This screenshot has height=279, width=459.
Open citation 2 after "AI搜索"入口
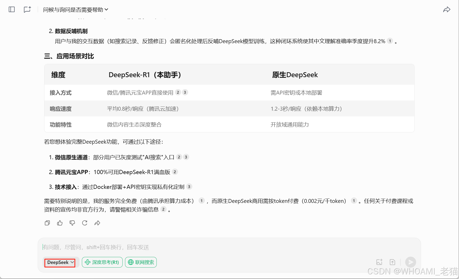click(179, 157)
